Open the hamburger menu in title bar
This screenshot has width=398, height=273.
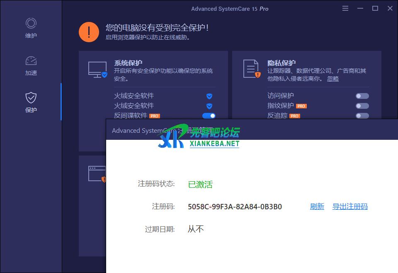pos(345,8)
